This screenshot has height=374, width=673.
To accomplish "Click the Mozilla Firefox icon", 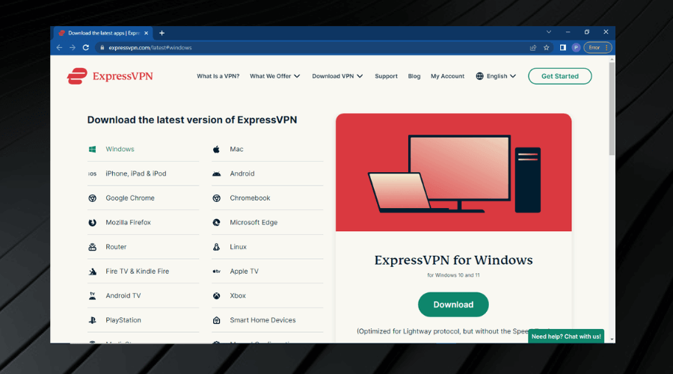I will tap(92, 222).
